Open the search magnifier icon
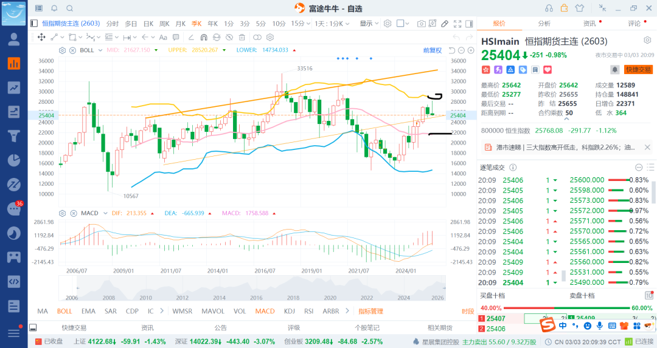 tap(69, 8)
